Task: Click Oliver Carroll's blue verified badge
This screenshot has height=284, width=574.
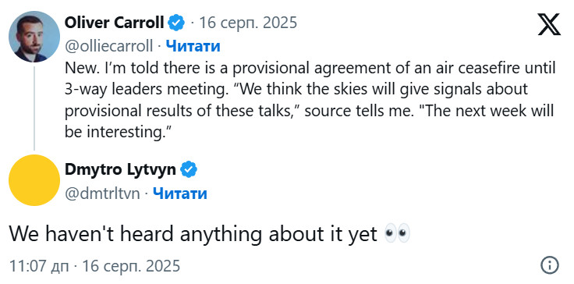Action: click(176, 23)
